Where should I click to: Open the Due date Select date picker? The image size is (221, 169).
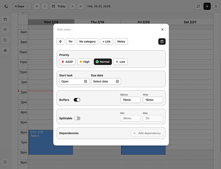point(106,81)
